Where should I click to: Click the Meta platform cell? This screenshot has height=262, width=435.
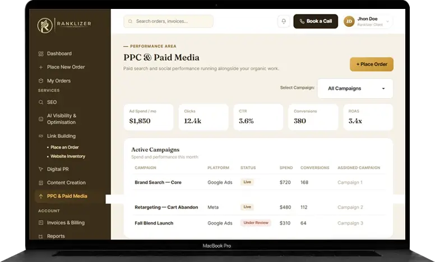pos(213,207)
